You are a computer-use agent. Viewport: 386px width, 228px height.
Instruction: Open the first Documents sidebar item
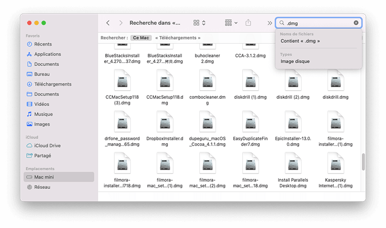[59, 64]
